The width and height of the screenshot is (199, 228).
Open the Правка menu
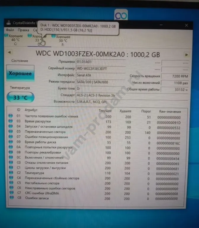coord(23,30)
